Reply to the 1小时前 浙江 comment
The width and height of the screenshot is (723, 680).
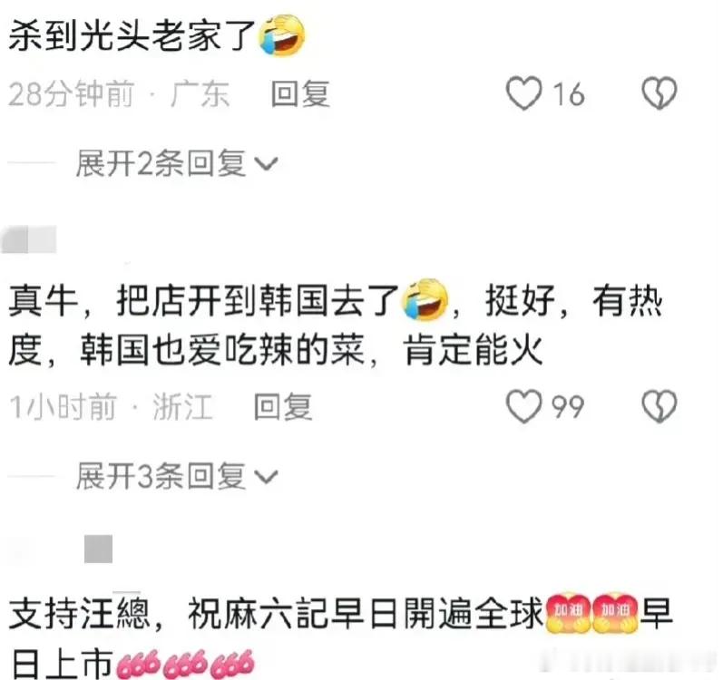click(x=283, y=407)
